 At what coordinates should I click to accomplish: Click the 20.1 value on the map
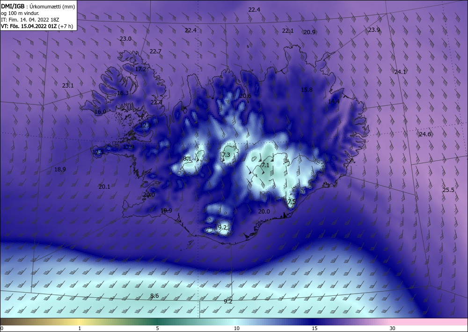pos(104,186)
